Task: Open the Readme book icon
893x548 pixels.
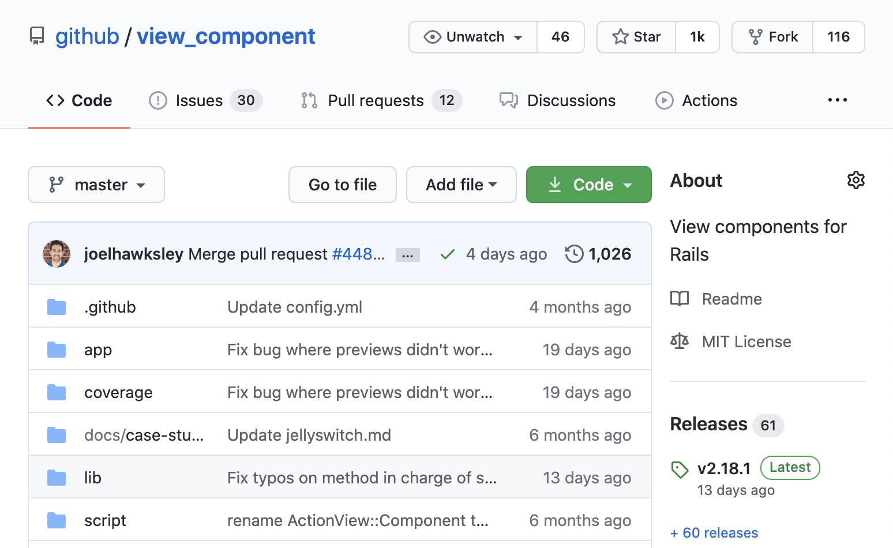Action: [680, 299]
